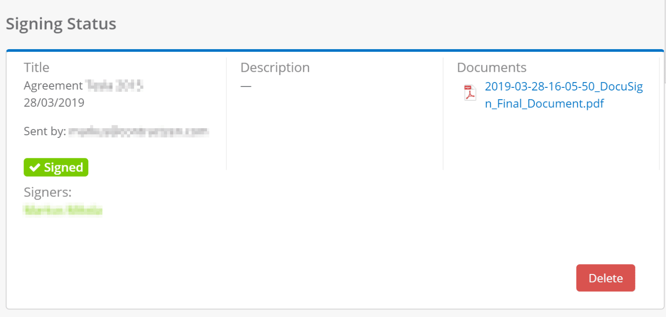
Task: Click the Title column label
Action: click(x=36, y=67)
